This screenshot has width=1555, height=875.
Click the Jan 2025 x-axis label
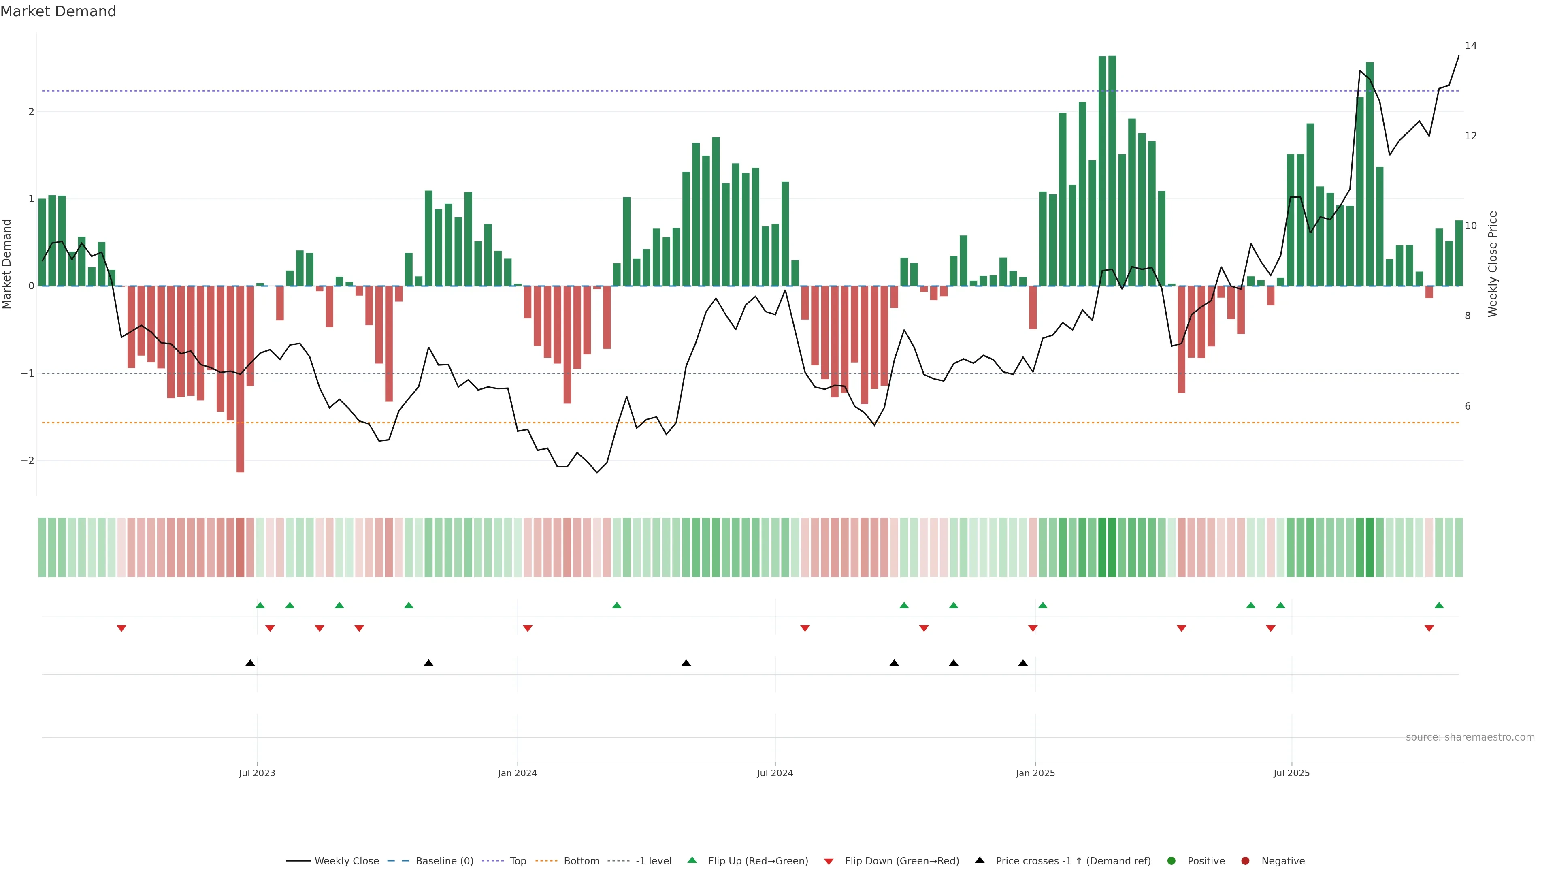tap(1035, 773)
